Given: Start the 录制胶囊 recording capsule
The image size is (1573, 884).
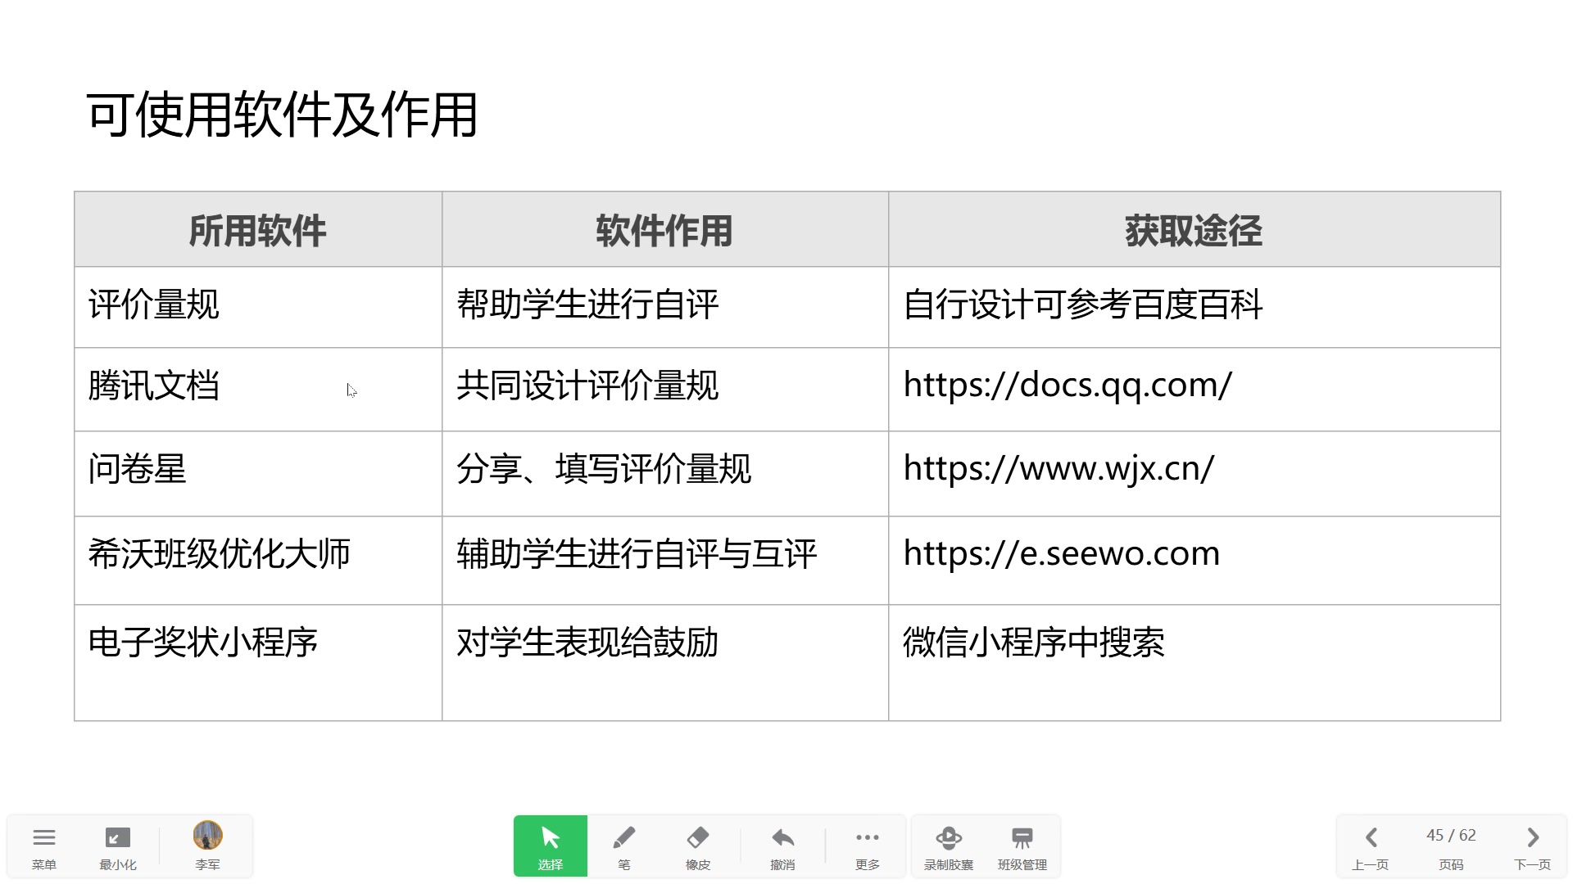Looking at the screenshot, I should click(x=949, y=846).
